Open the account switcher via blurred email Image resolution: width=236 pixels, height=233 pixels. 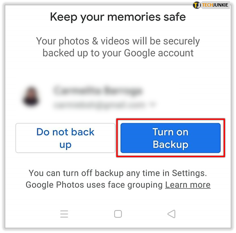click(x=99, y=105)
